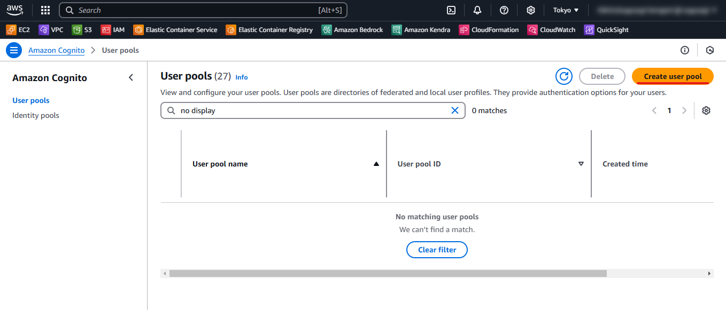Select the Amazon Bedrock favorite
The image size is (726, 310).
pyautogui.click(x=352, y=30)
